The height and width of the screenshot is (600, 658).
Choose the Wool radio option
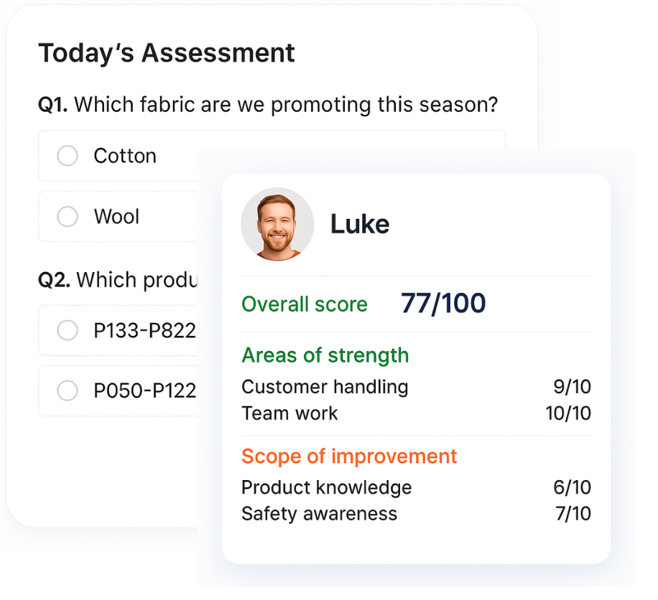68,216
